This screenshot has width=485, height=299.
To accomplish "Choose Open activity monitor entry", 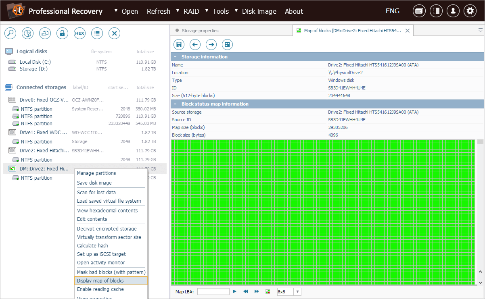I will tap(111, 263).
